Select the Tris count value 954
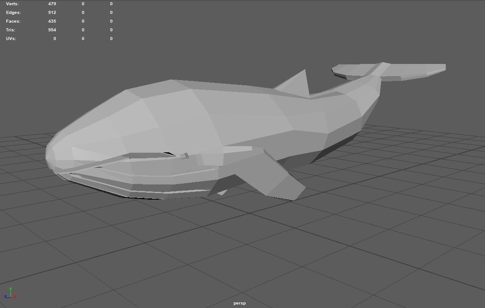Screen dimensions: 485x308 [52, 30]
